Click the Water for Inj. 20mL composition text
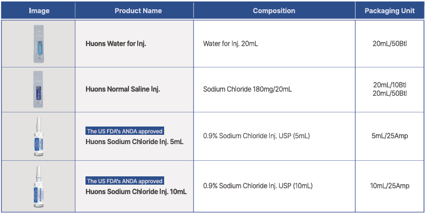 click(x=230, y=44)
